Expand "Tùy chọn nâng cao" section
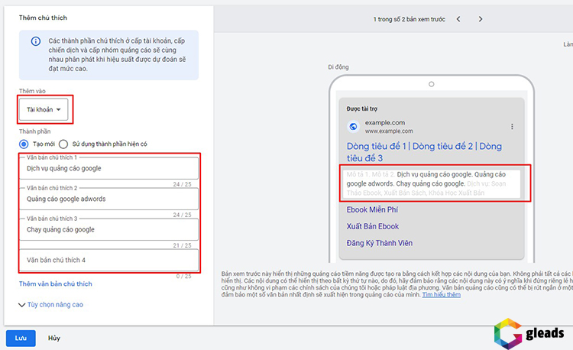573x350 pixels. 50,304
